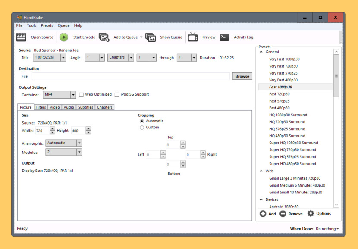Click the Browse button for destination

click(242, 76)
